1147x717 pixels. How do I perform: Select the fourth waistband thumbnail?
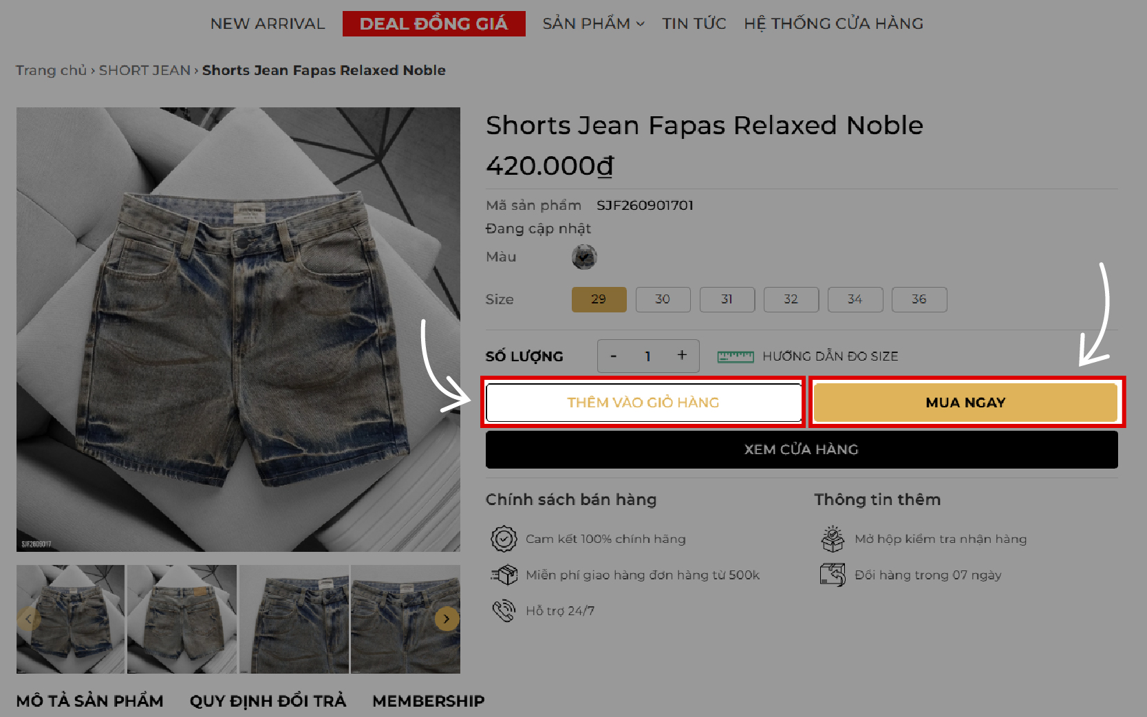[x=405, y=619]
